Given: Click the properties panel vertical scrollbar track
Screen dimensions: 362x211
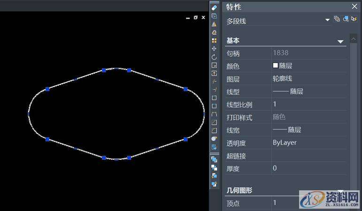Looking at the screenshot, I should click(x=354, y=116).
